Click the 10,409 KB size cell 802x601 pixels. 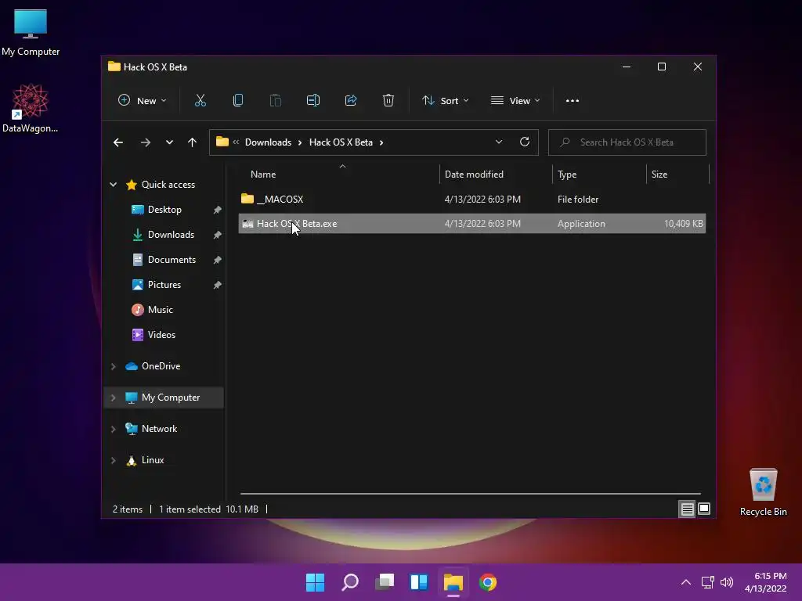(683, 224)
